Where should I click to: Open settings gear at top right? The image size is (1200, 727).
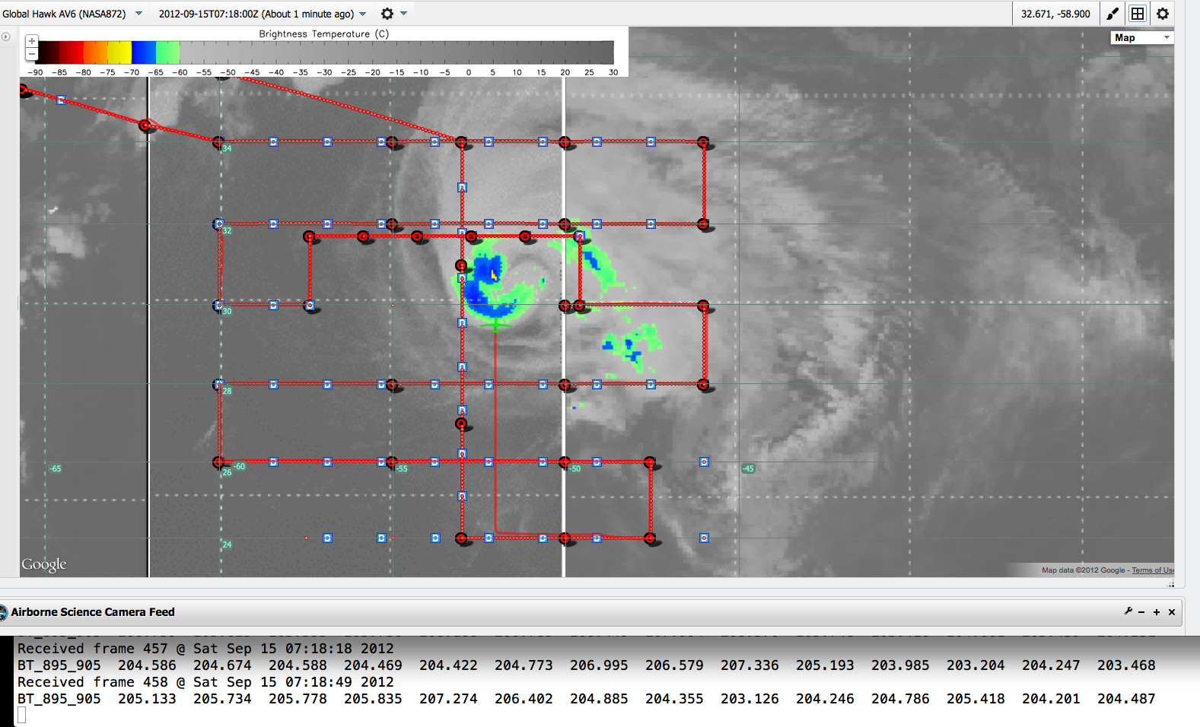coord(1163,14)
